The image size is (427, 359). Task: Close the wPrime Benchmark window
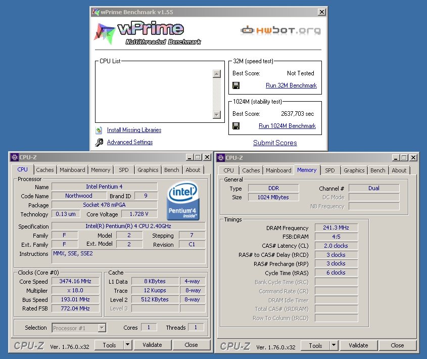pos(322,12)
